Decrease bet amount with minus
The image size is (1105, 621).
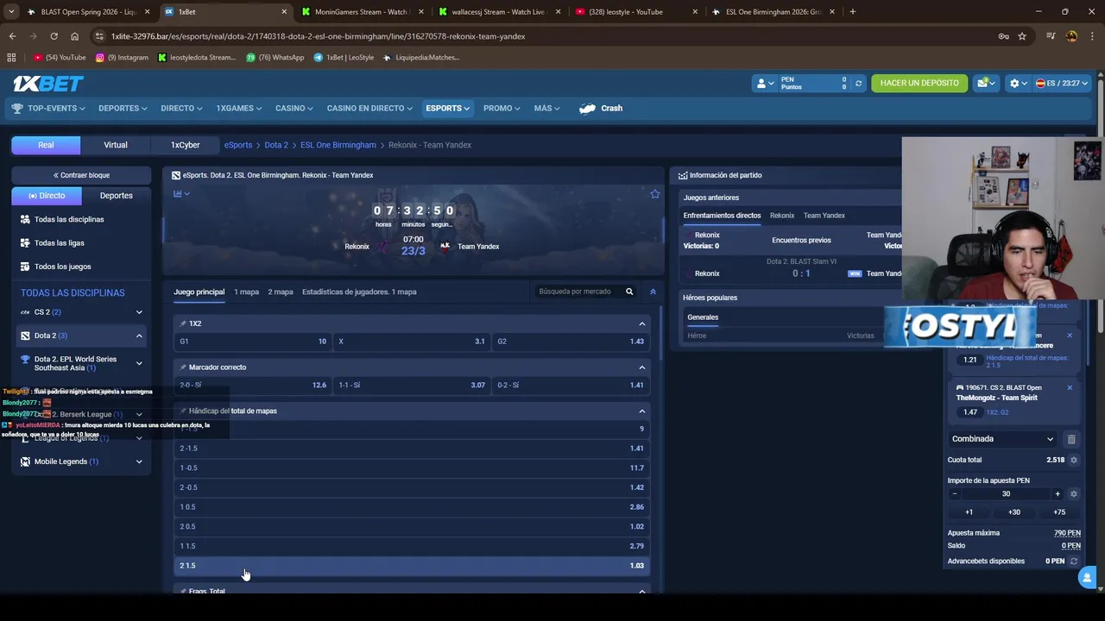click(954, 494)
